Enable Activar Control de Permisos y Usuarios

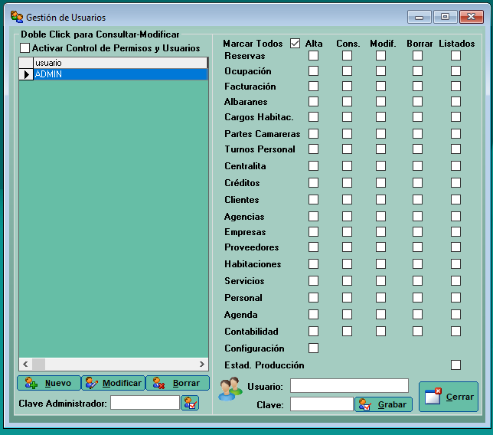pyautogui.click(x=25, y=48)
